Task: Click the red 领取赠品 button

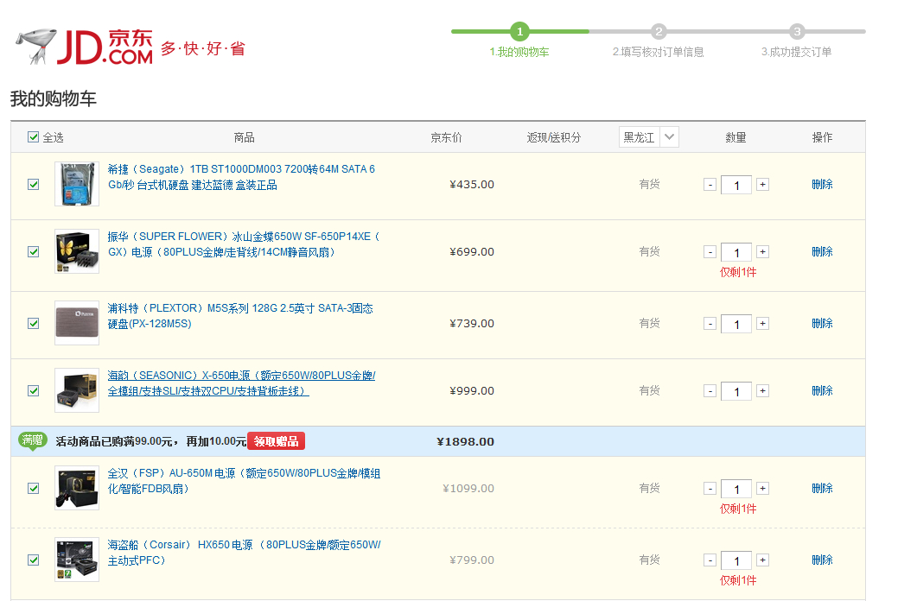Action: point(276,441)
